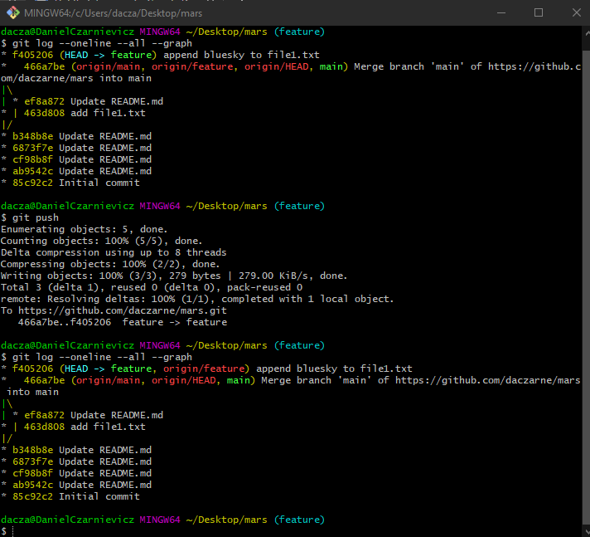Click the 'Total 3 (delta 1)' output line
This screenshot has height=537, width=590.
pos(151,287)
